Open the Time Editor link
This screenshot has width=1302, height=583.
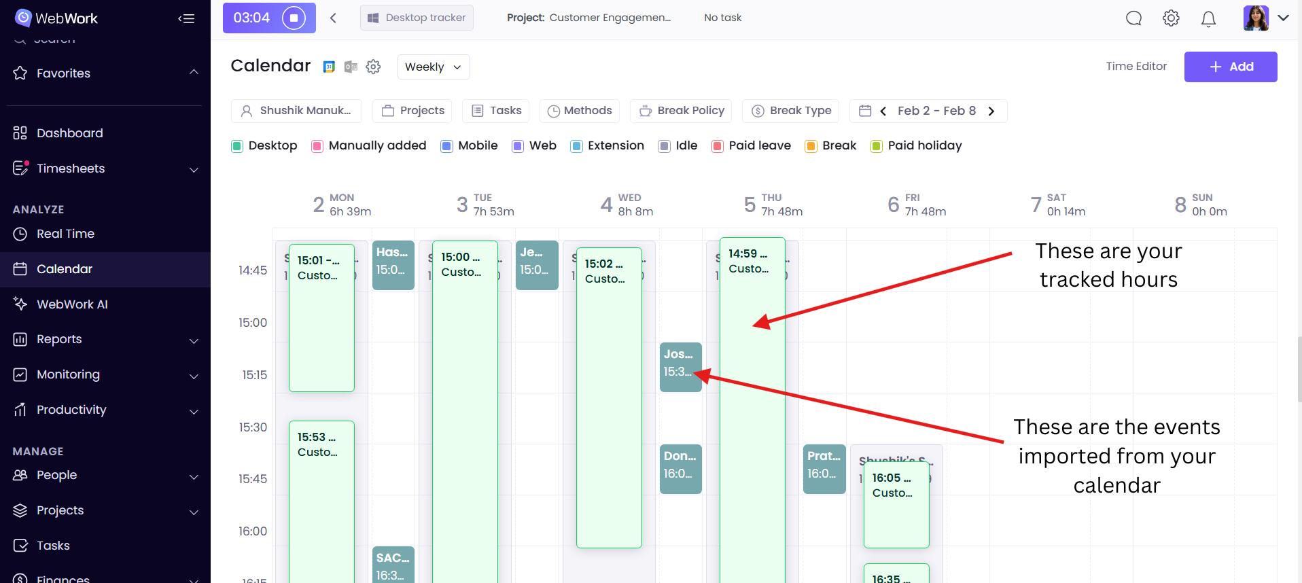coord(1136,67)
